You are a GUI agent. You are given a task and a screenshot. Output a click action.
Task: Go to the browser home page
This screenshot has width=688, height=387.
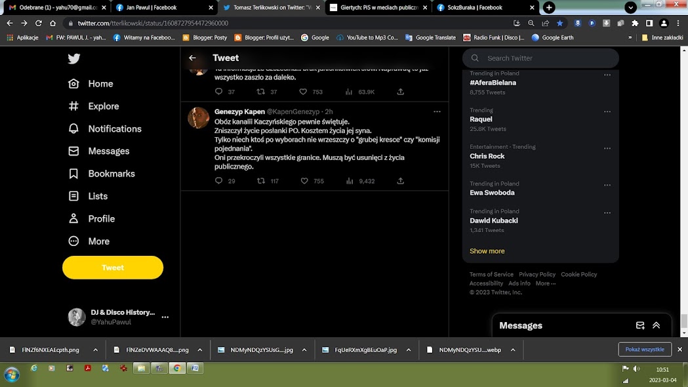[52, 23]
